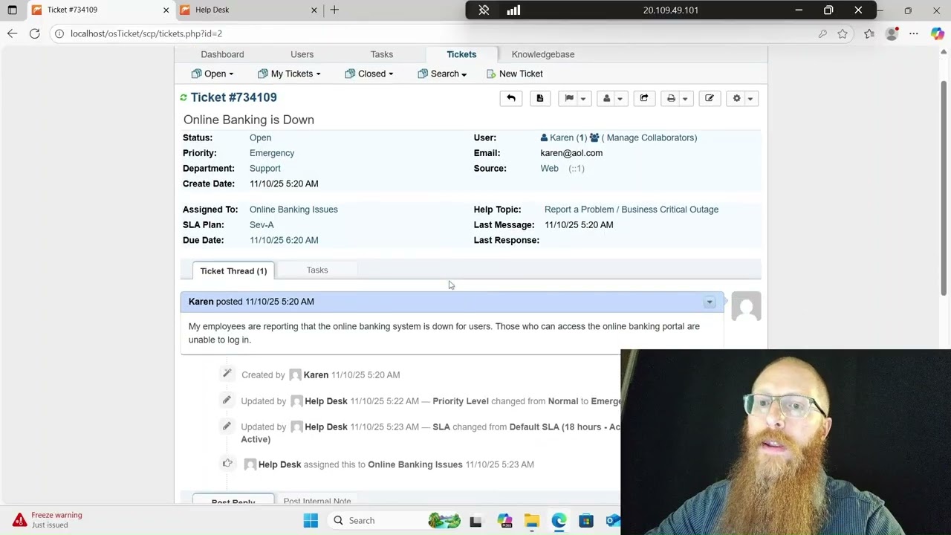This screenshot has height=535, width=951.
Task: Open File Explorer from taskbar
Action: coord(531,520)
